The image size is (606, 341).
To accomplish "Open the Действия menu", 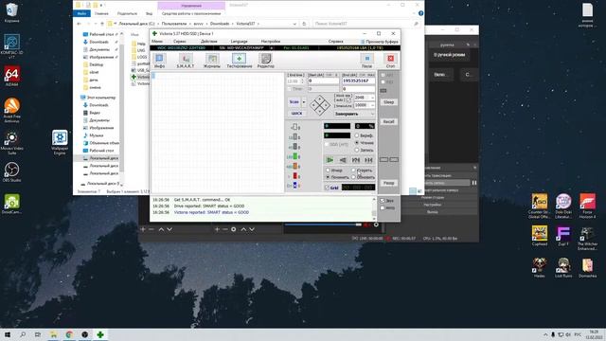I will pyautogui.click(x=208, y=42).
